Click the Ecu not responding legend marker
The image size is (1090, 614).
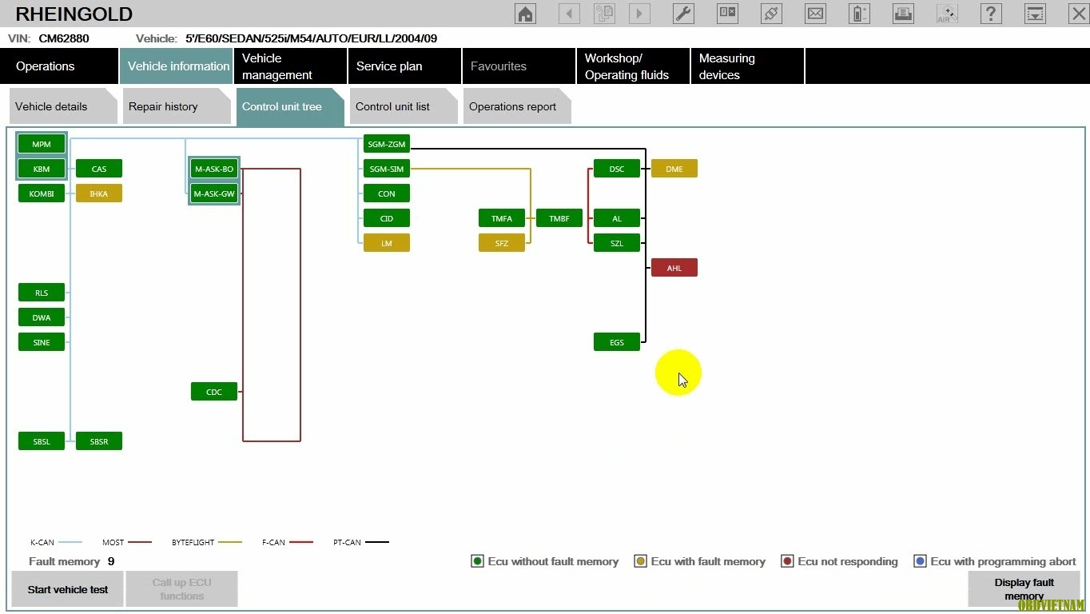tap(787, 561)
